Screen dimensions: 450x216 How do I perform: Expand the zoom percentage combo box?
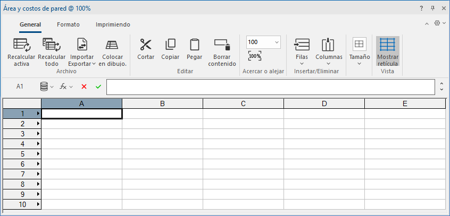[277, 42]
